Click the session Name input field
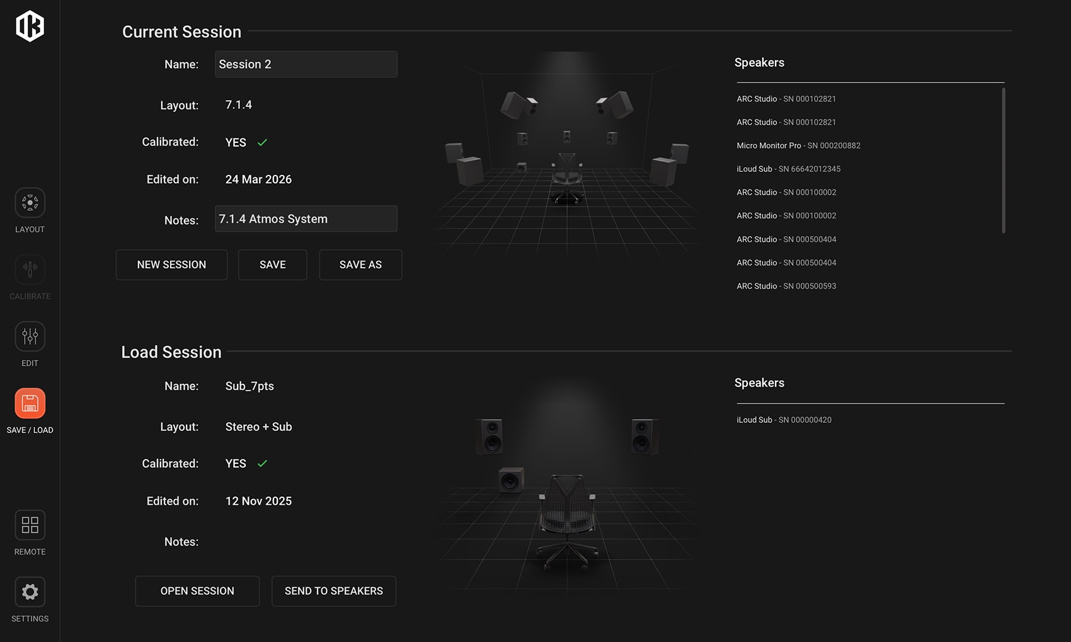This screenshot has width=1071, height=642. [306, 65]
